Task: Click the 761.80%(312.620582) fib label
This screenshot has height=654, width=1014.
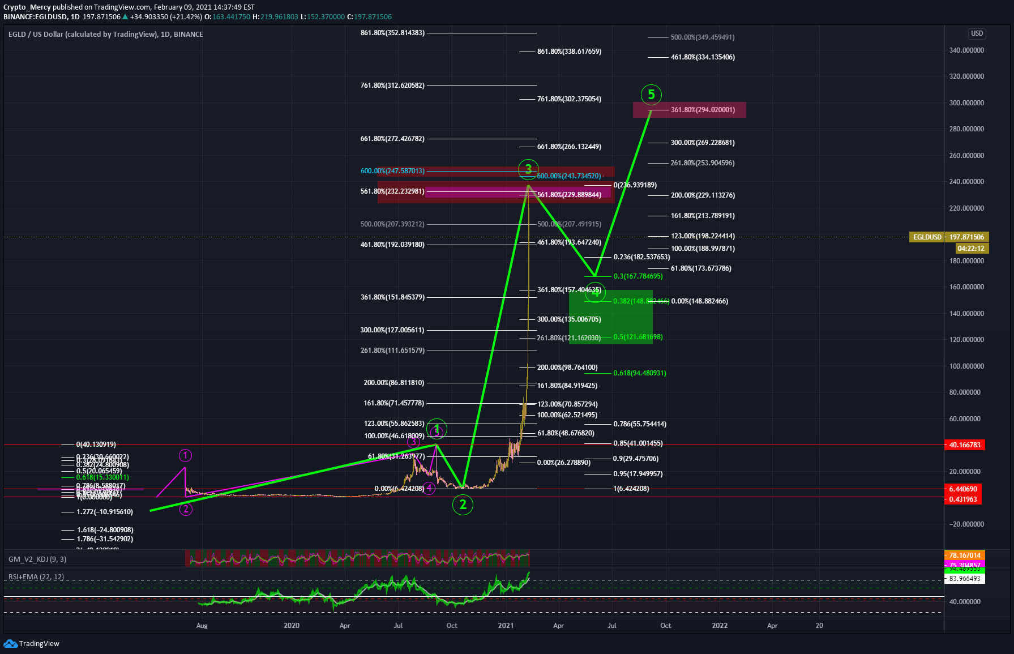Action: point(392,86)
